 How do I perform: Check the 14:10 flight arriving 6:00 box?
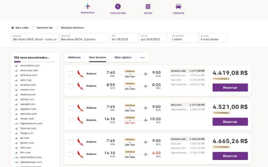pos(71,154)
